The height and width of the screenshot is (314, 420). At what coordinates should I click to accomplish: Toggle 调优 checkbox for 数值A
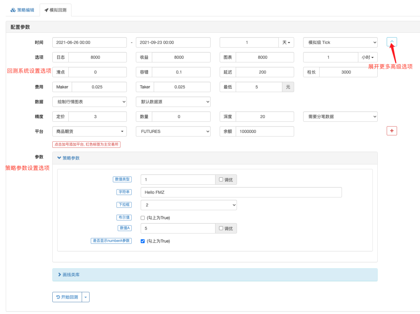221,228
